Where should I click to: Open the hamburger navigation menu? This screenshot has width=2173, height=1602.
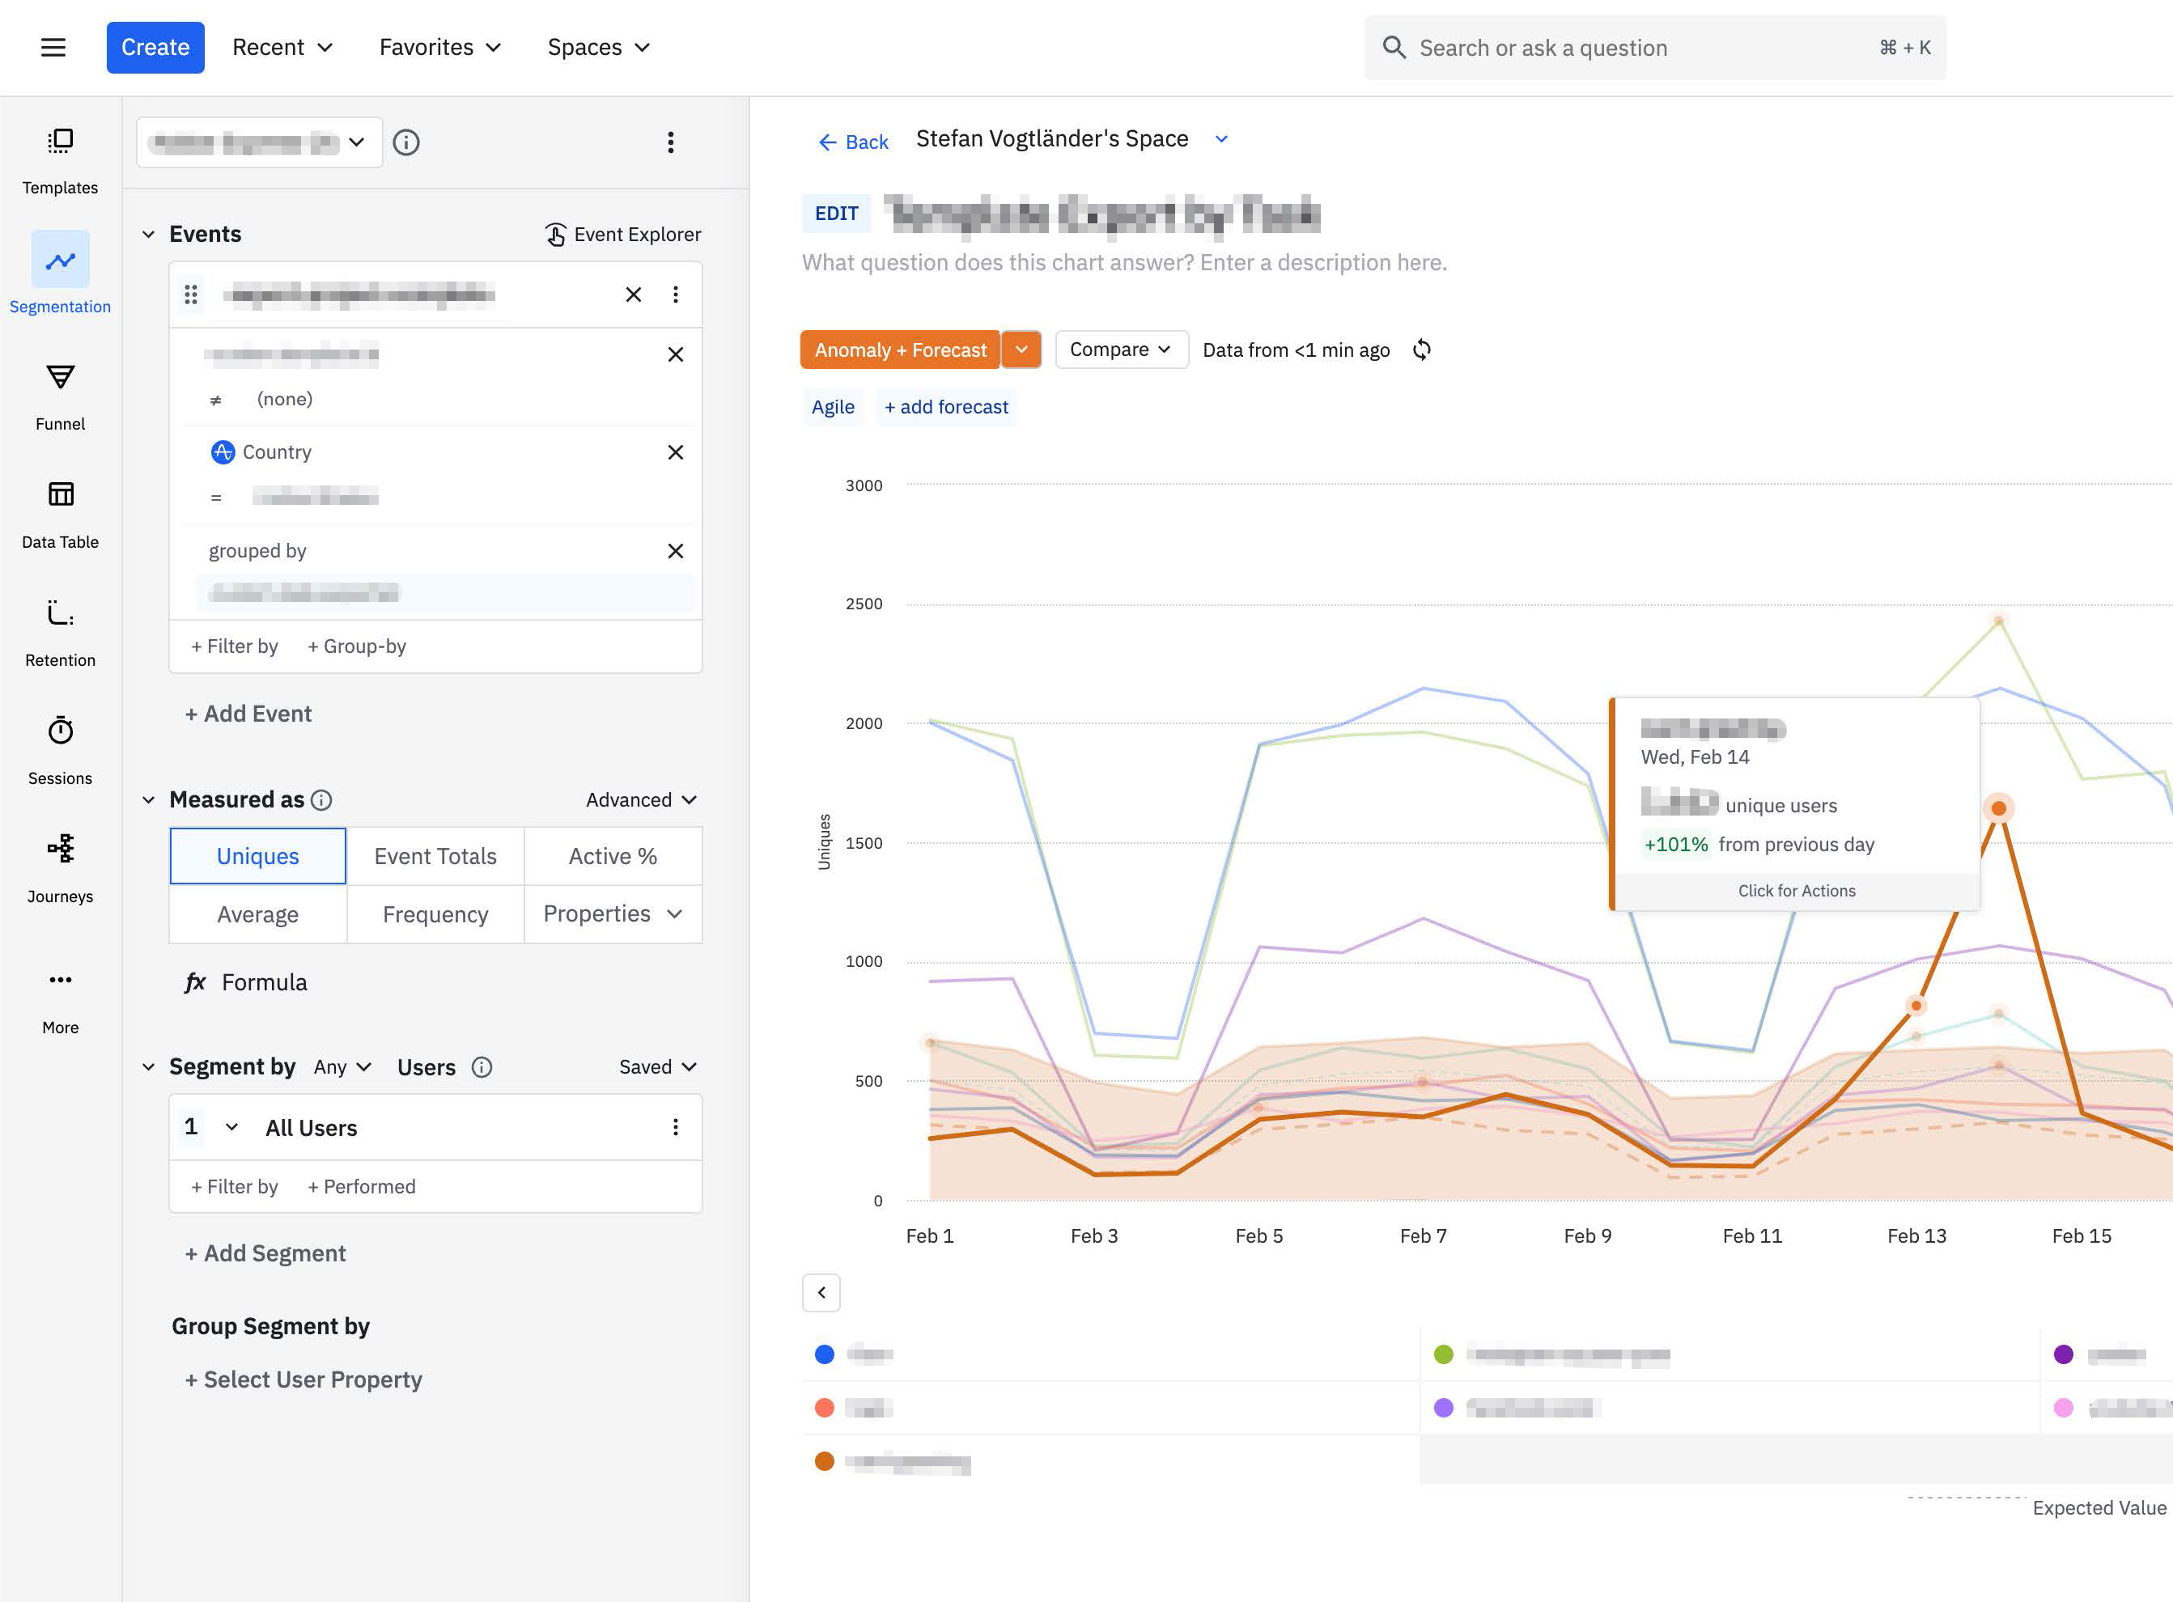(x=53, y=47)
